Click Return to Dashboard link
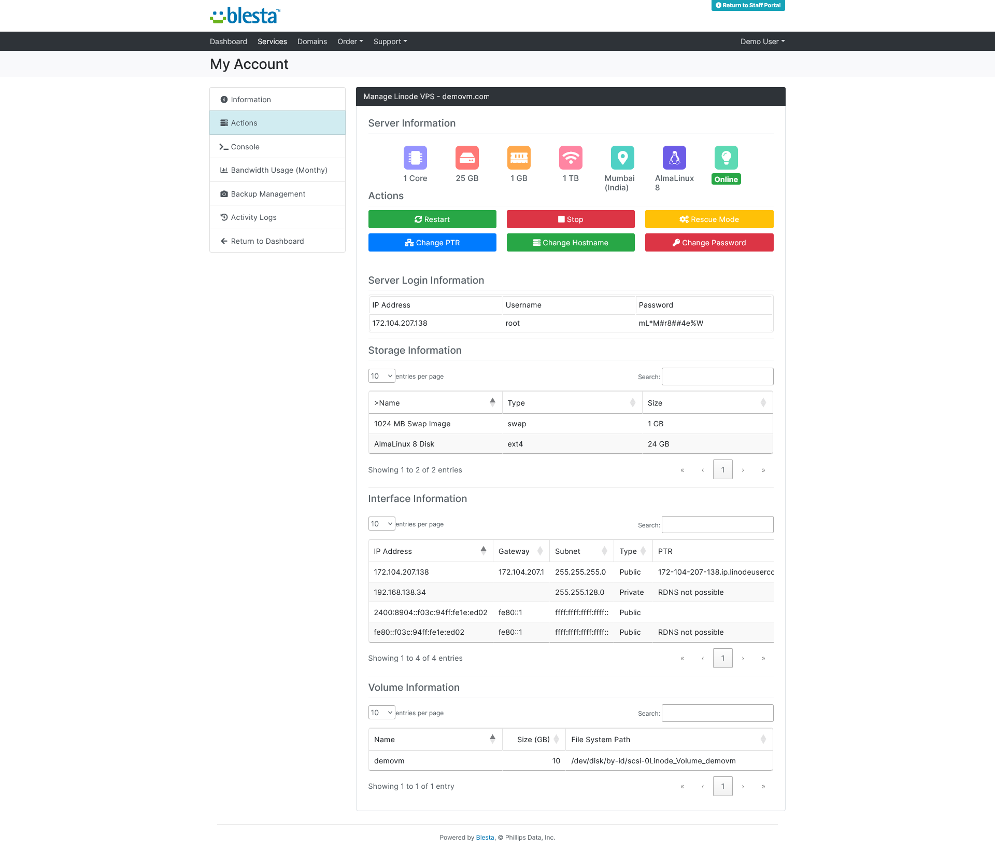Screen dimensions: 995x850 click(x=261, y=240)
